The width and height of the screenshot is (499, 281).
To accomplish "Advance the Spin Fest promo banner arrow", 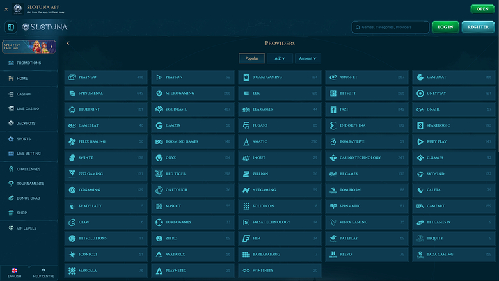I will (x=51, y=47).
